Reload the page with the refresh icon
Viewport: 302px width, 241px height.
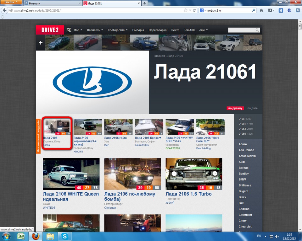(x=194, y=10)
